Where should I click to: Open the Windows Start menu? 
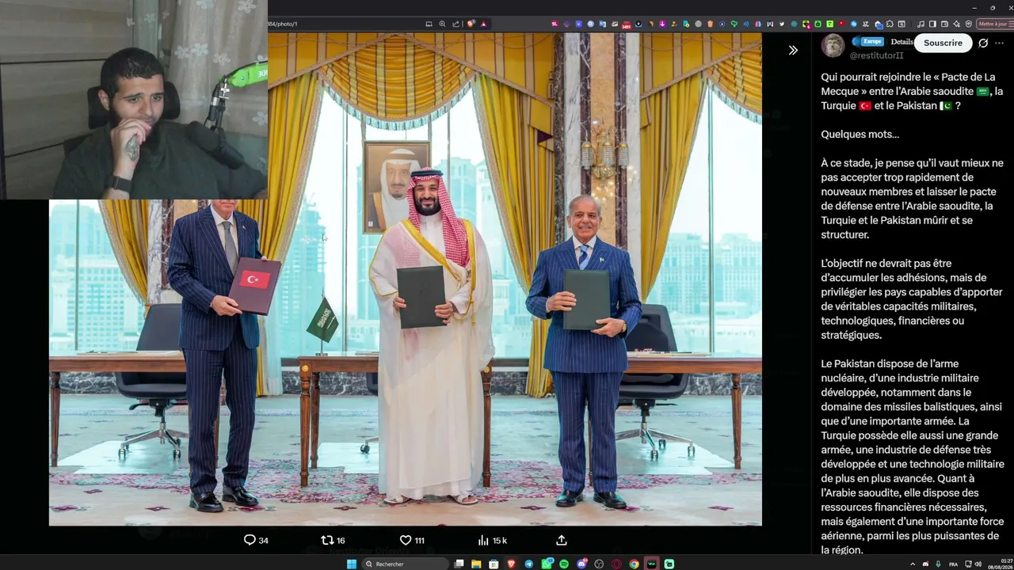[x=352, y=564]
